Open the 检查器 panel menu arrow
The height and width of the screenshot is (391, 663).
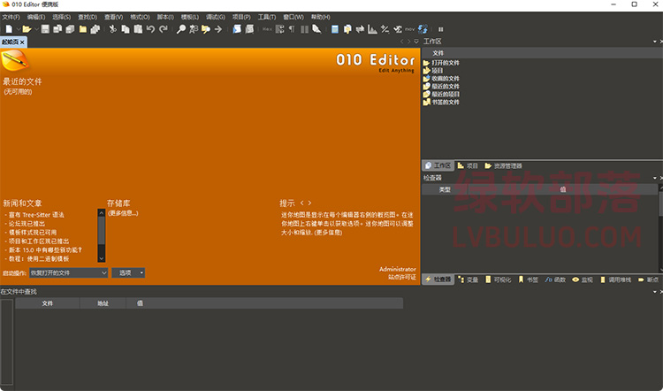[x=655, y=178]
